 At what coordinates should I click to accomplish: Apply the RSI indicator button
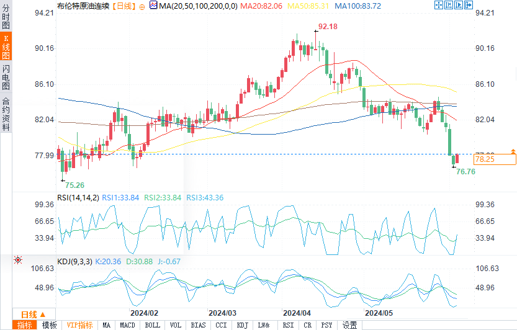288,325
